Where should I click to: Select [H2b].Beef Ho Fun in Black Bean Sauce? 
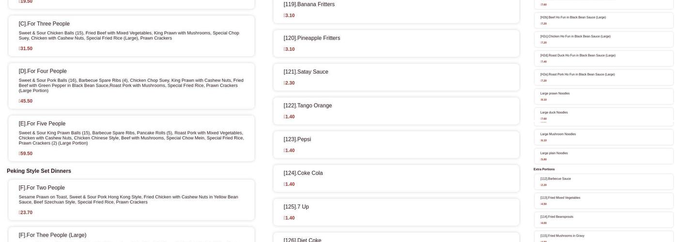[603, 20]
